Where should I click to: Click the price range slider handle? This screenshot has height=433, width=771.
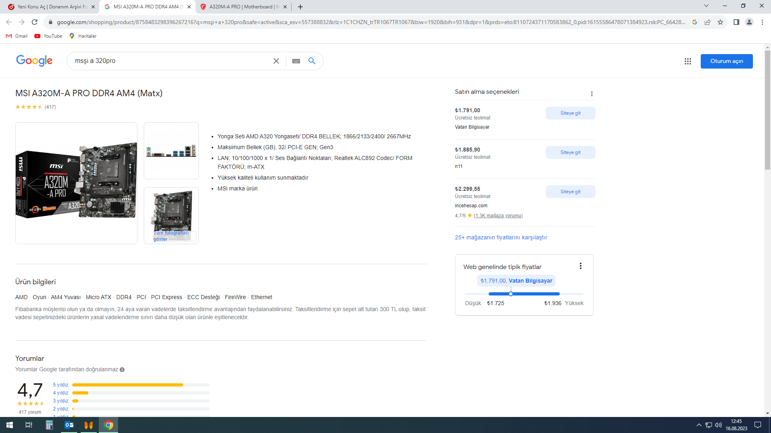click(511, 294)
